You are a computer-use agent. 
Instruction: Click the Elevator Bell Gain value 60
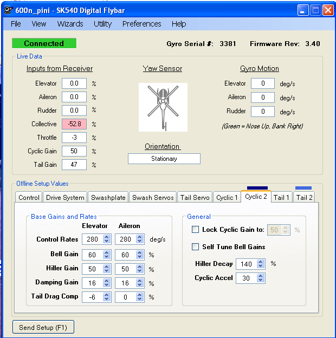tap(92, 255)
